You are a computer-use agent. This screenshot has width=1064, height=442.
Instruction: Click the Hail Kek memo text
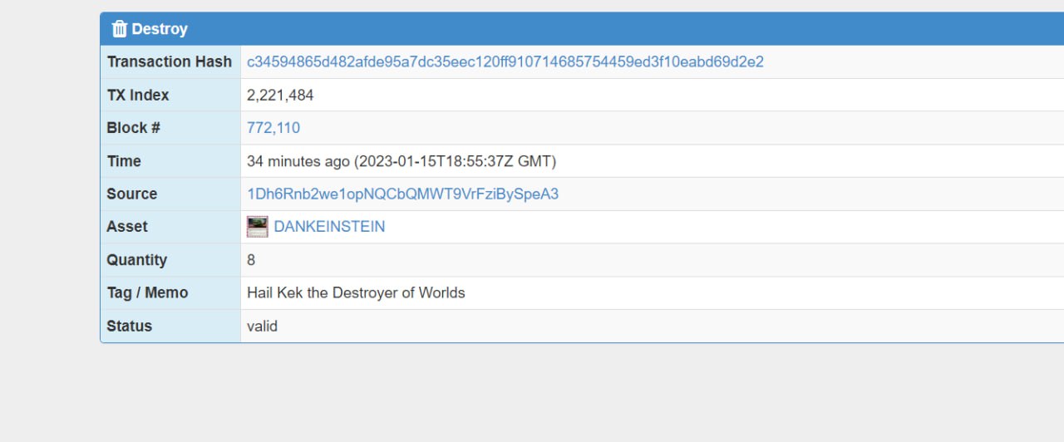coord(356,293)
